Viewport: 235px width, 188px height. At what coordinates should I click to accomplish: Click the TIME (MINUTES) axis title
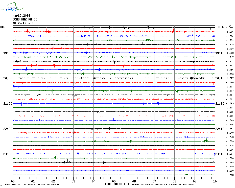pyautogui.click(x=117, y=184)
